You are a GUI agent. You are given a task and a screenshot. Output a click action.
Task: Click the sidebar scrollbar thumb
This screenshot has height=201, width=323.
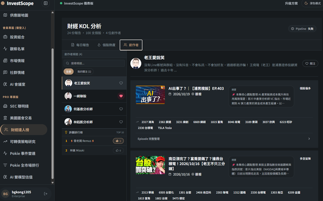click(53, 114)
